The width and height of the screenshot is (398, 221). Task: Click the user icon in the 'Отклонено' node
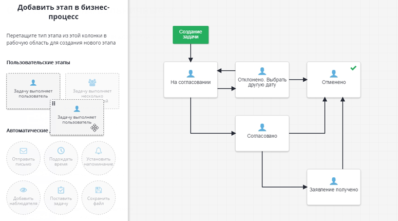(x=262, y=71)
